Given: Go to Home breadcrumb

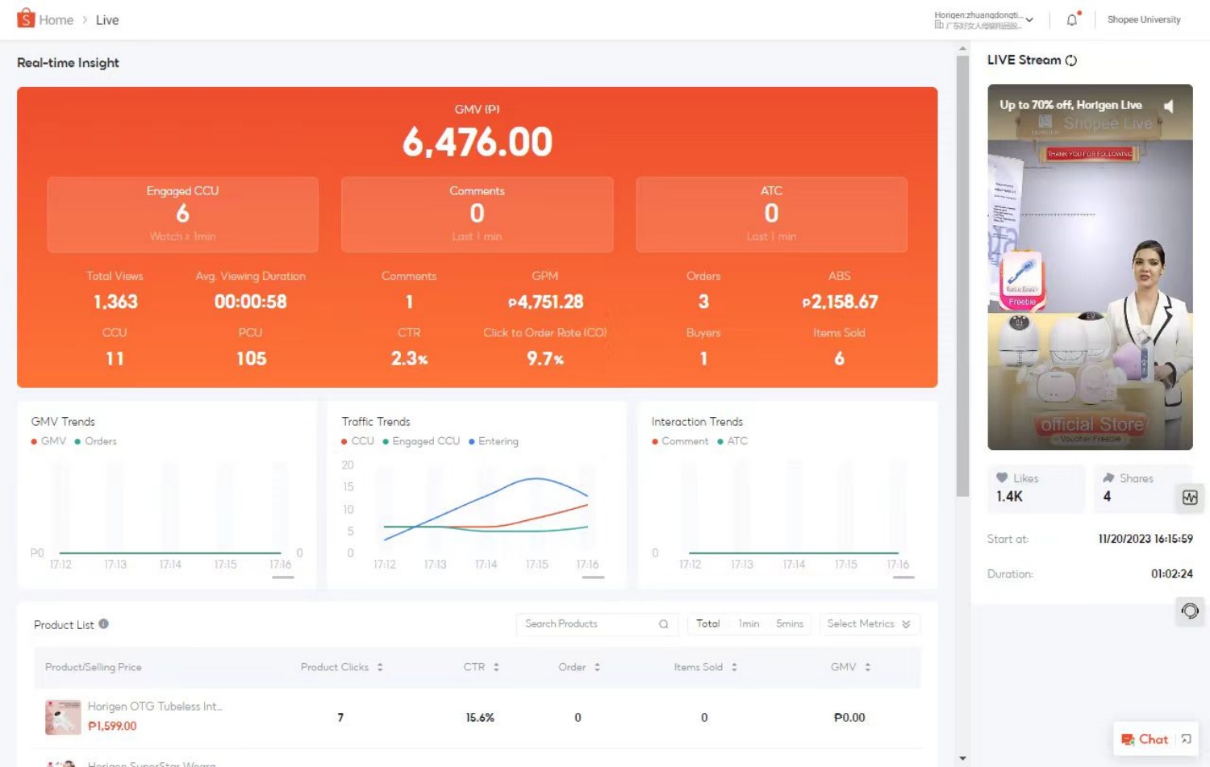Looking at the screenshot, I should pos(56,20).
